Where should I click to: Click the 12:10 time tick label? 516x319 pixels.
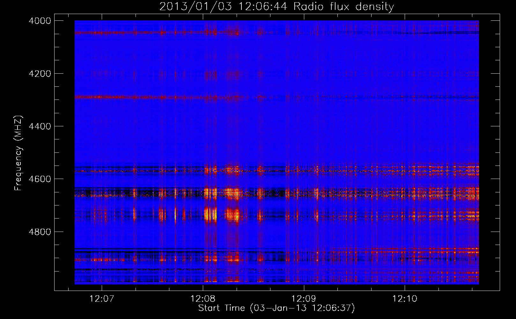coord(405,299)
